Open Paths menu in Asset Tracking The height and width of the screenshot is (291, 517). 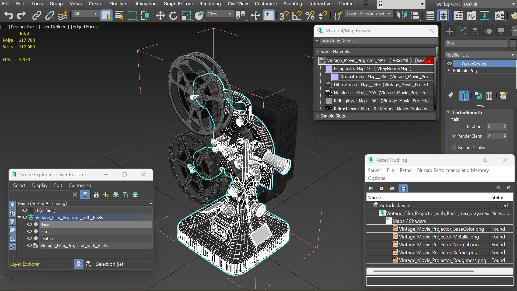405,170
